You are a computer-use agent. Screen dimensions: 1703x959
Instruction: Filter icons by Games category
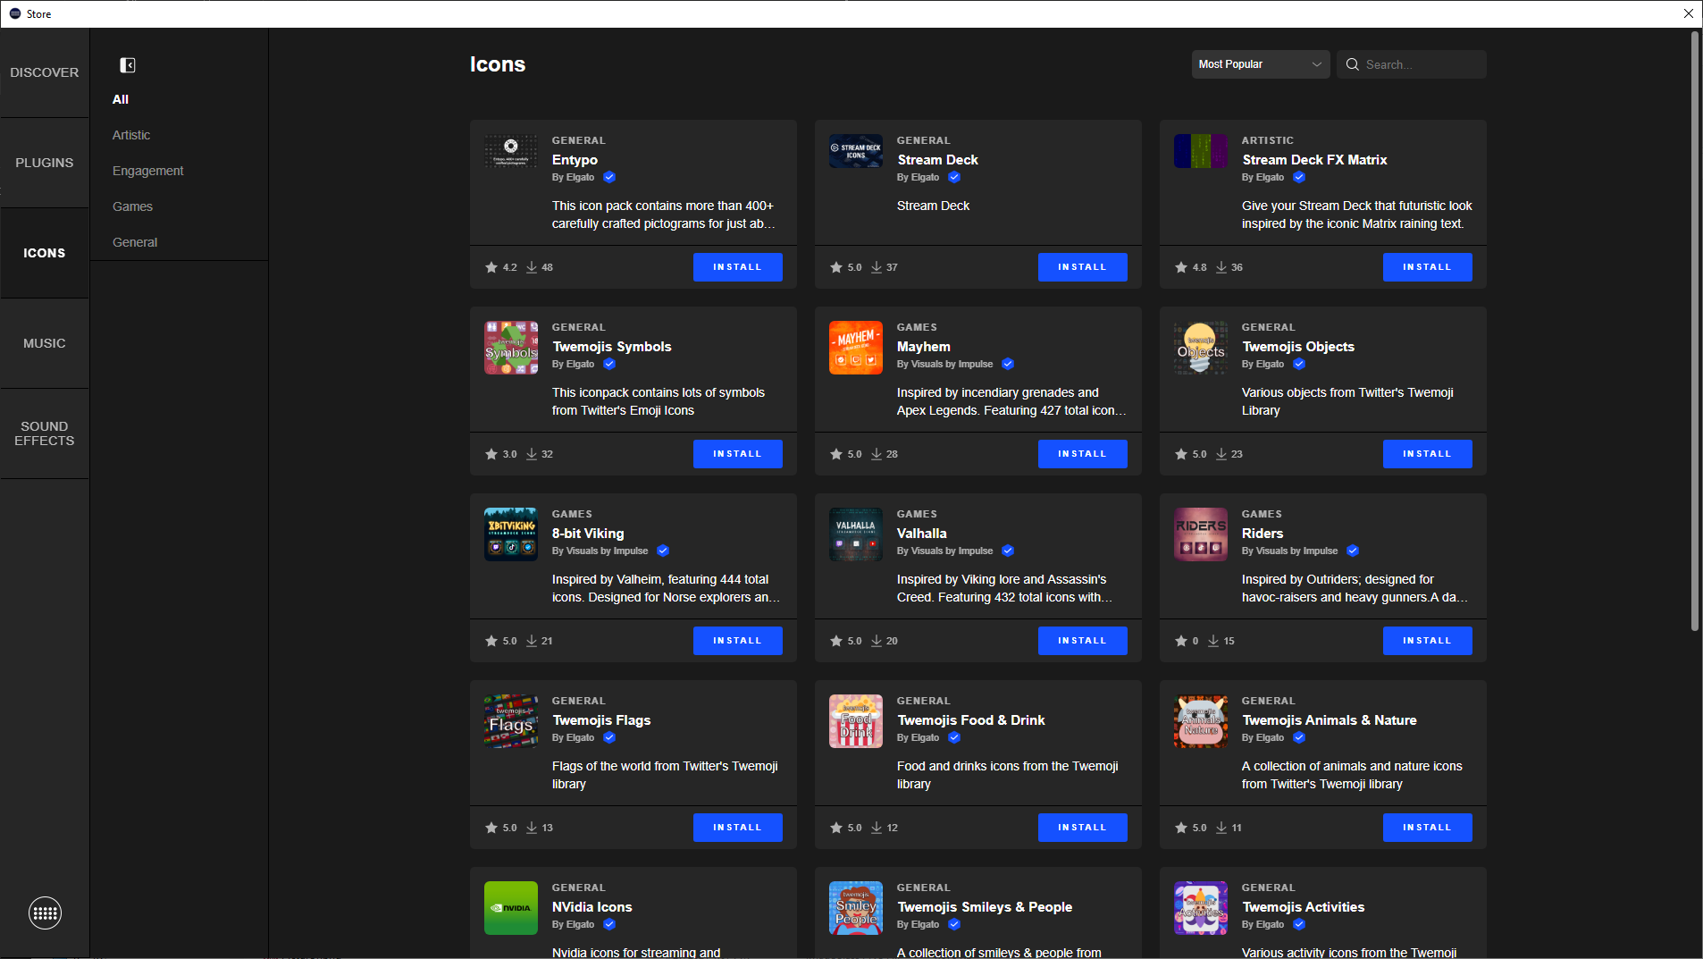point(132,206)
